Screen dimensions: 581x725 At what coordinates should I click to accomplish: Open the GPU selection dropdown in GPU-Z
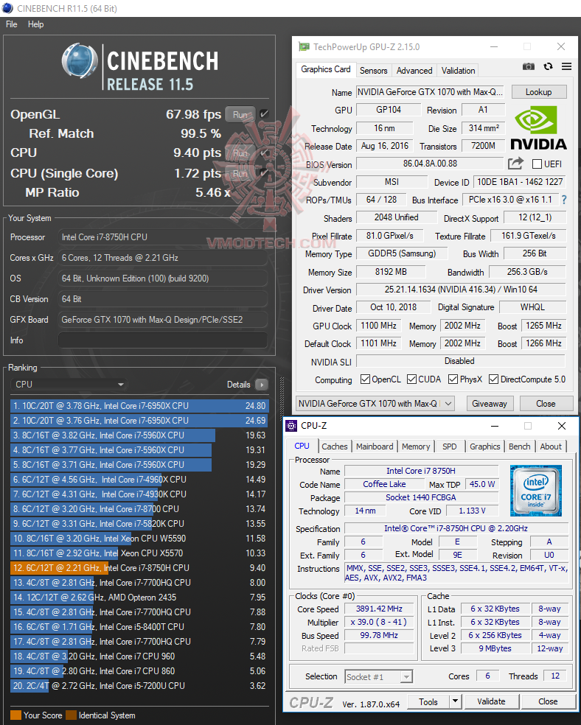point(375,404)
